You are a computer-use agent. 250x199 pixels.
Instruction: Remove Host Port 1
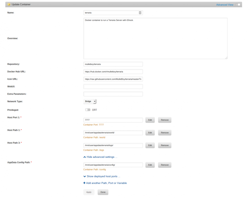tap(165, 120)
